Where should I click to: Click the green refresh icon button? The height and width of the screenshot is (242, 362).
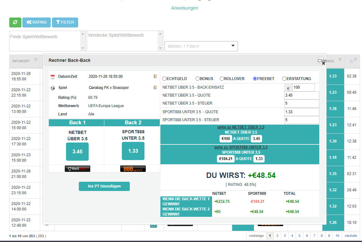tap(15, 22)
